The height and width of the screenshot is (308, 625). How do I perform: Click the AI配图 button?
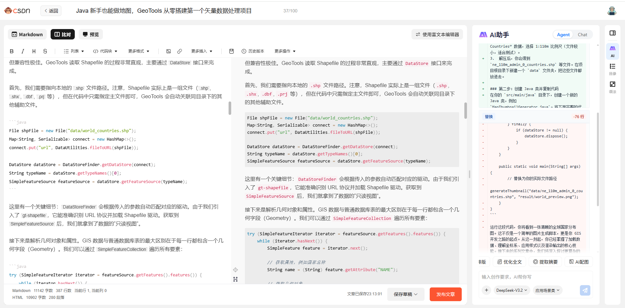(x=579, y=262)
